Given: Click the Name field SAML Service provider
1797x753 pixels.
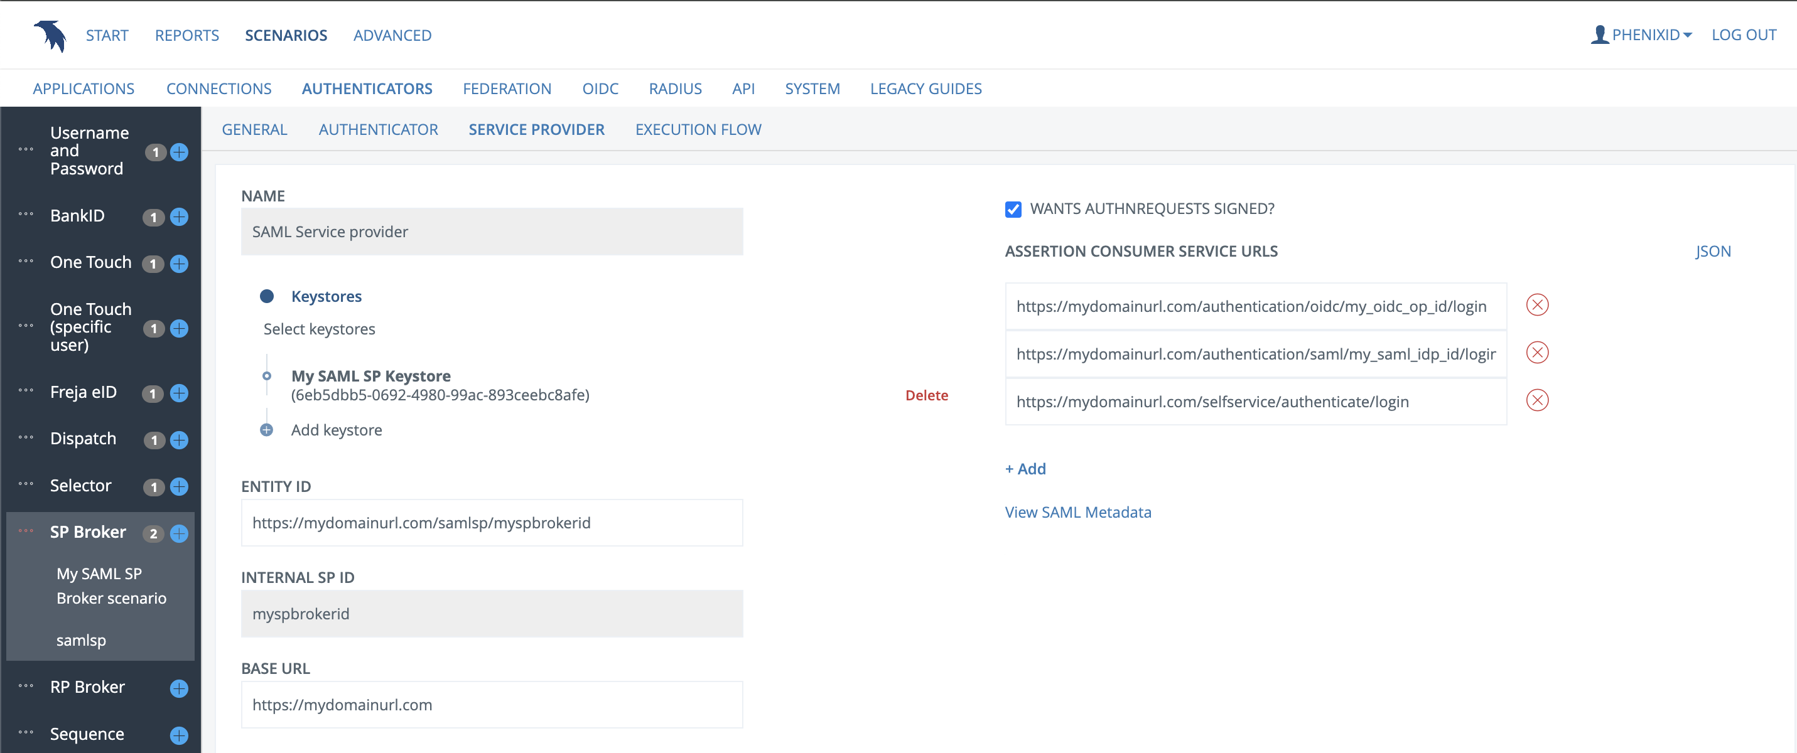Looking at the screenshot, I should (x=492, y=232).
